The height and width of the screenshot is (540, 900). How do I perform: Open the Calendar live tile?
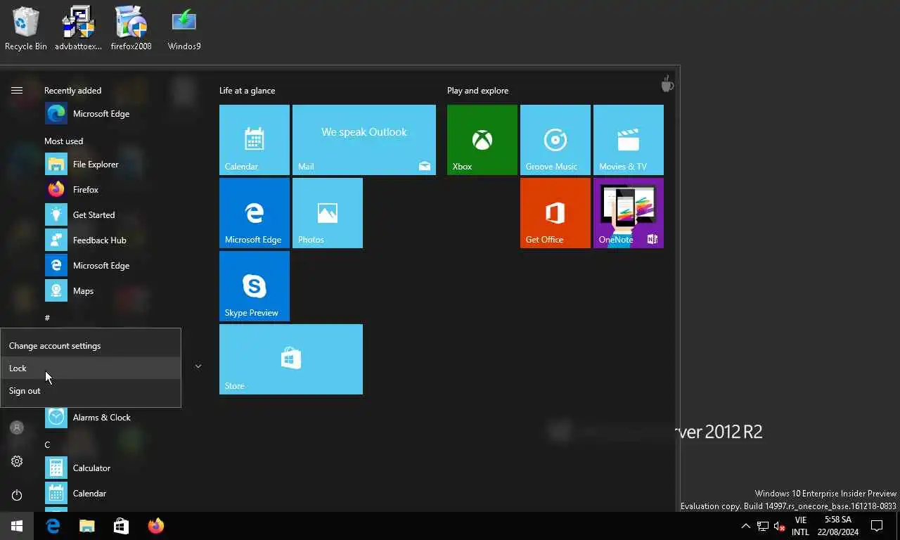[x=255, y=140]
